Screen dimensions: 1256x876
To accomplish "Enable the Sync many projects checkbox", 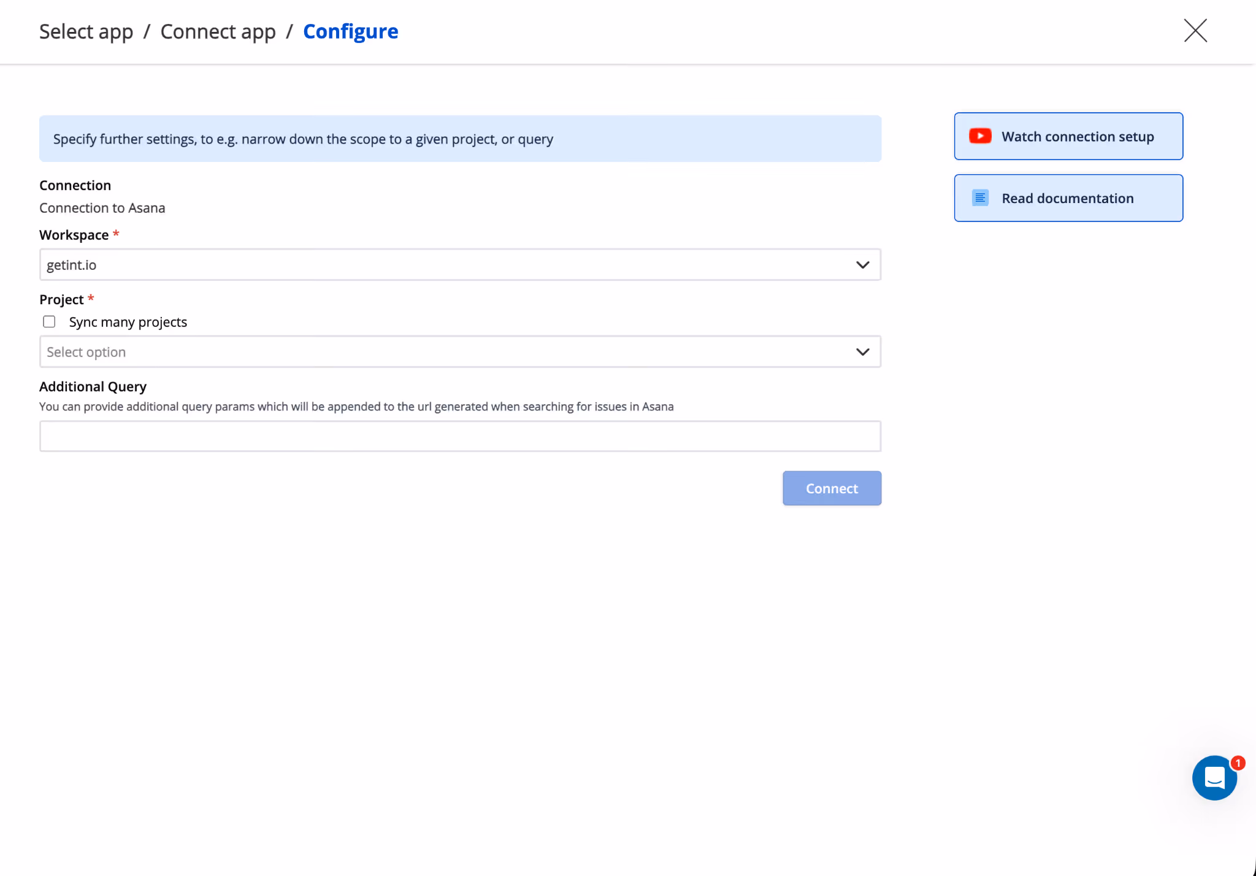I will tap(48, 321).
